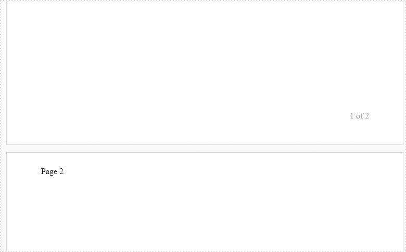406x252 pixels.
Task: Click the last "2" in footer count
Action: pos(367,116)
